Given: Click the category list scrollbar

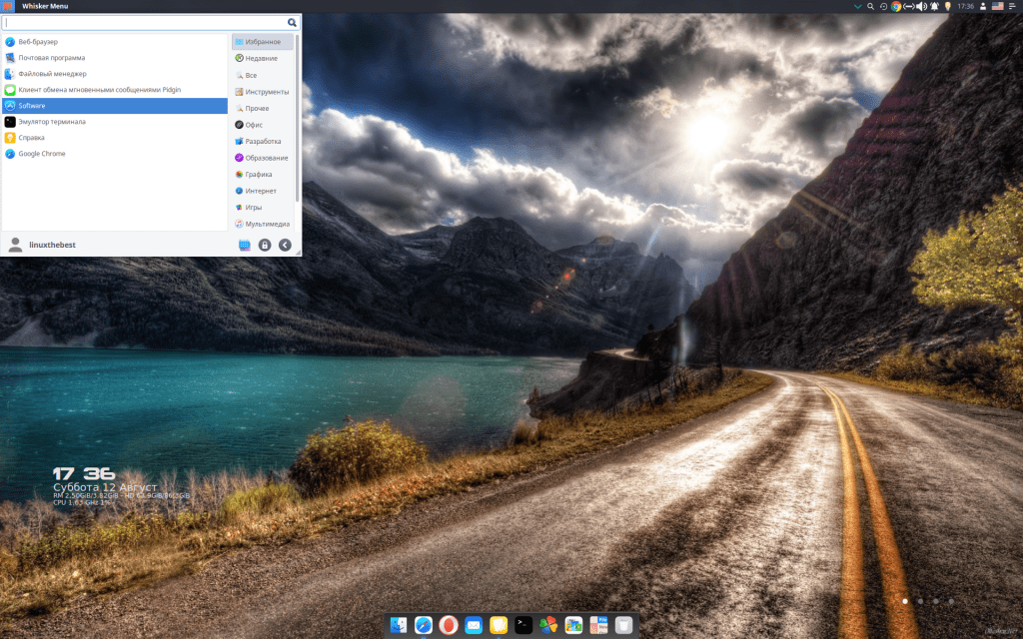Looking at the screenshot, I should pos(298,118).
